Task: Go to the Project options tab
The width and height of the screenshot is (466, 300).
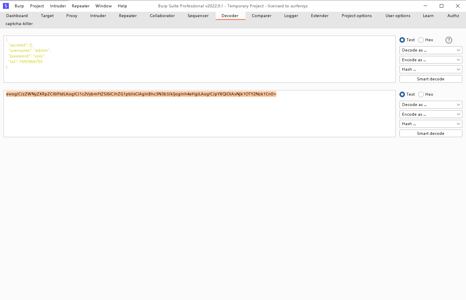Action: tap(357, 16)
